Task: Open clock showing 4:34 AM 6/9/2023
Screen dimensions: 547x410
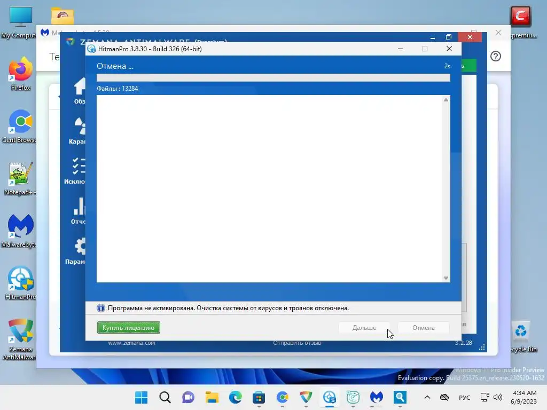Action: [524, 397]
